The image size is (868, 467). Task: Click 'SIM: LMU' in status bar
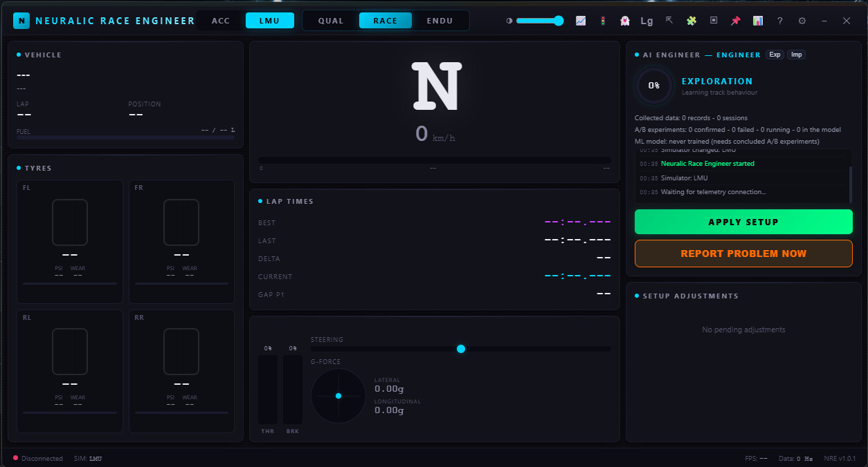(88, 459)
